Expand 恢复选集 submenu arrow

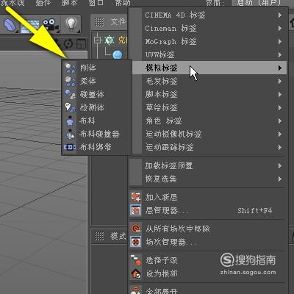[x=280, y=179]
